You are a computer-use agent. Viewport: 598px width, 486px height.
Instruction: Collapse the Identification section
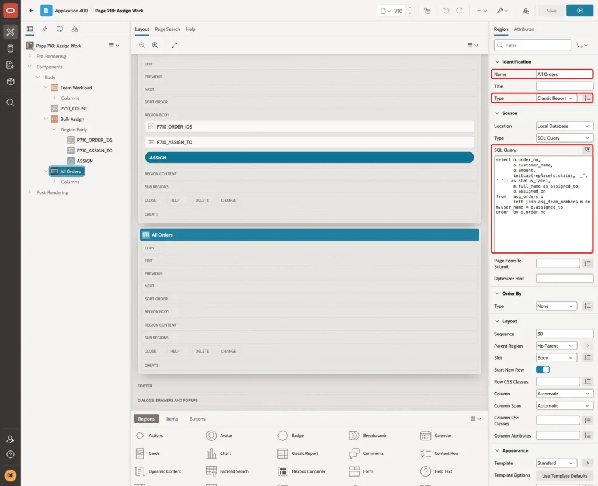[x=497, y=62]
